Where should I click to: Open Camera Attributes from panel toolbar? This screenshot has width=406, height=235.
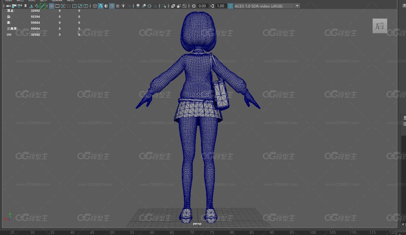coord(20,6)
